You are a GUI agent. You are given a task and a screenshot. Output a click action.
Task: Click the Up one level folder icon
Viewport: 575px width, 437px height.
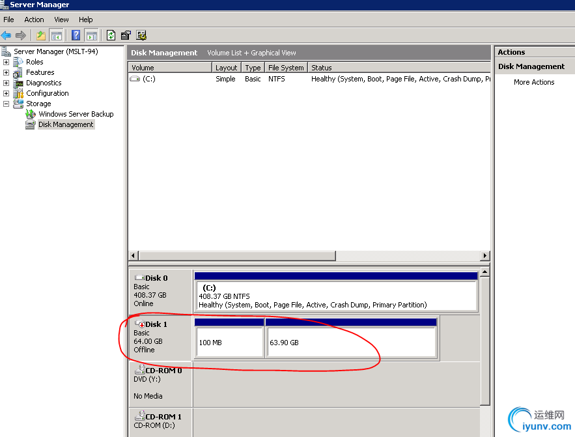tap(41, 36)
